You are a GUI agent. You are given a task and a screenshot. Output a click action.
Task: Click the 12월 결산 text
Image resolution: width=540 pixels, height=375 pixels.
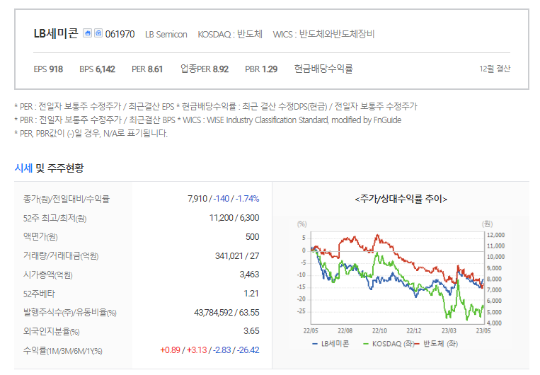tap(495, 69)
